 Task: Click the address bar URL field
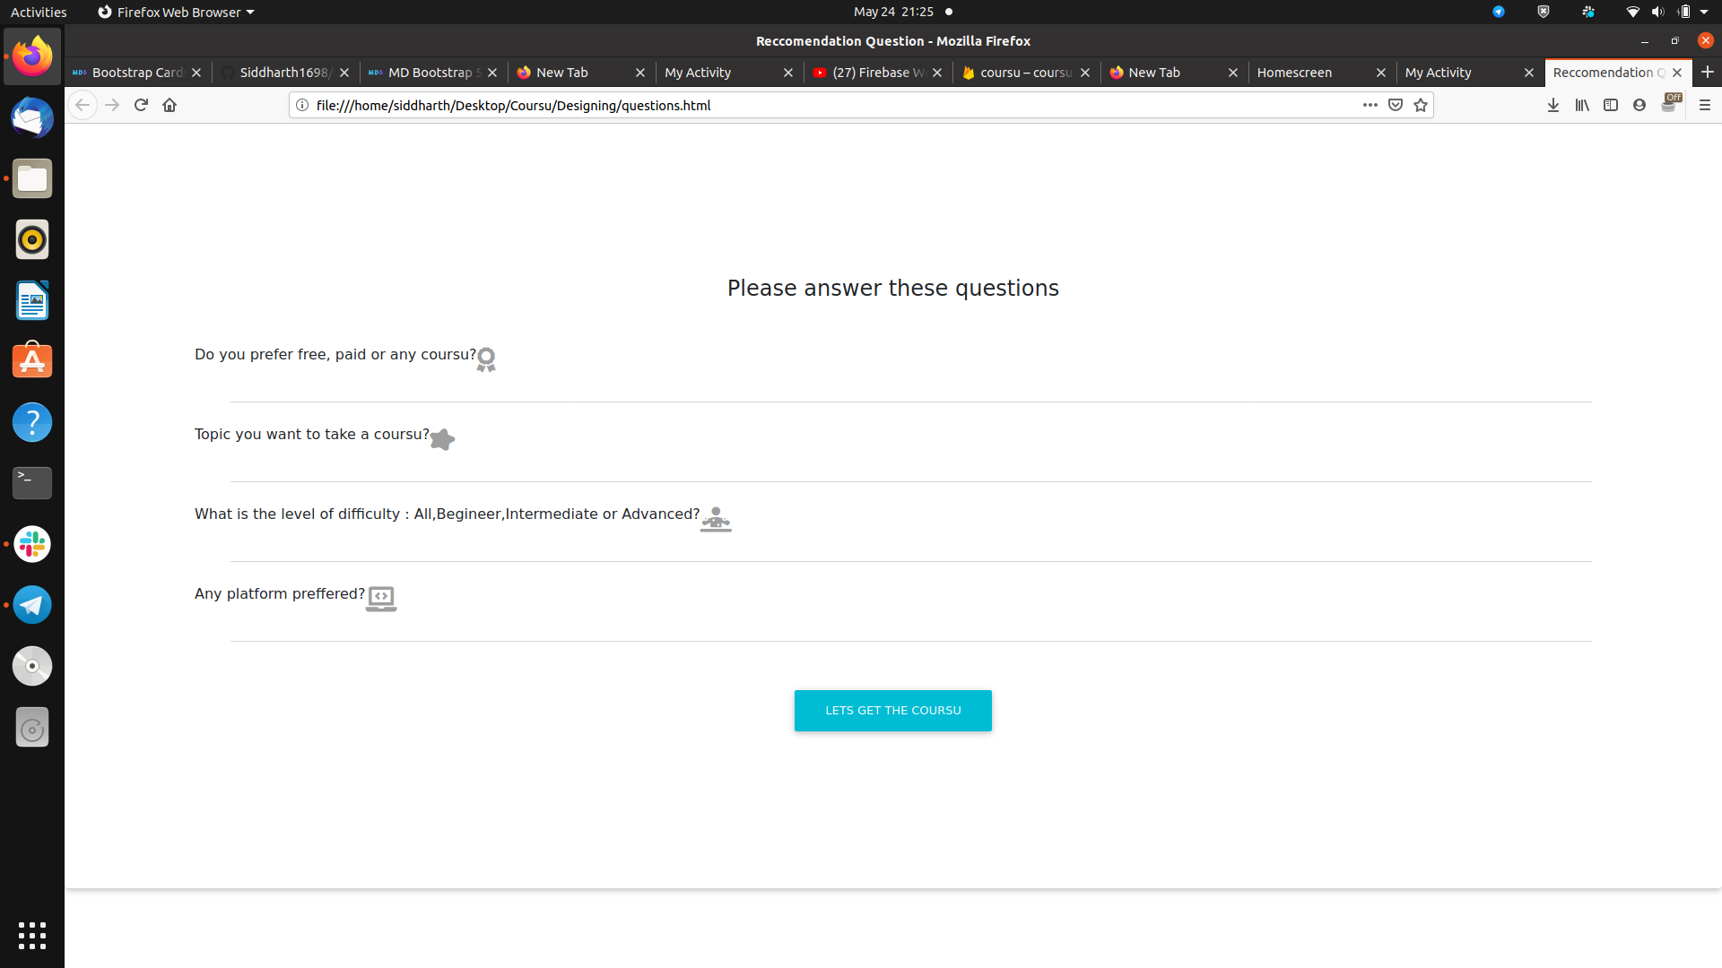[x=807, y=105]
